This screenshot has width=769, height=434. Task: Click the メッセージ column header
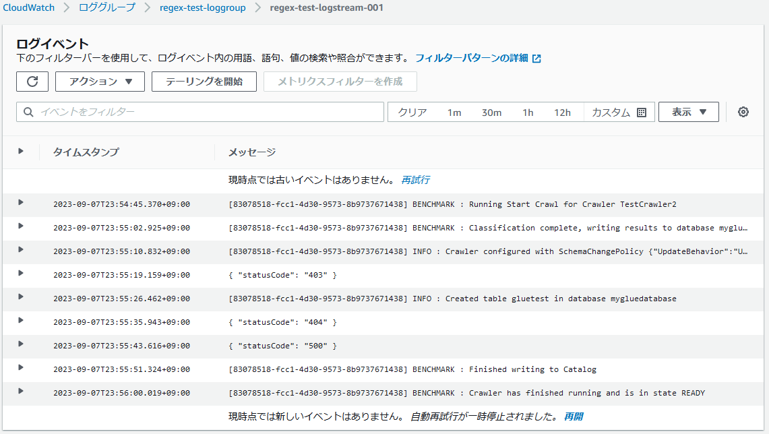pos(252,152)
